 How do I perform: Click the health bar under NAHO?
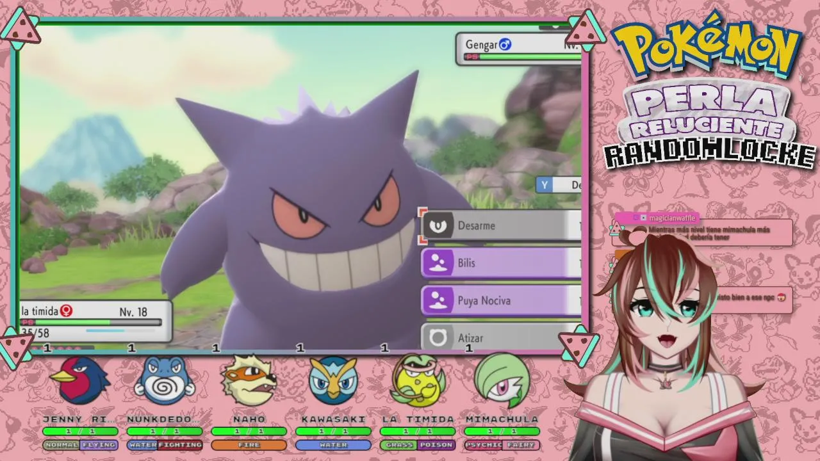(x=249, y=432)
